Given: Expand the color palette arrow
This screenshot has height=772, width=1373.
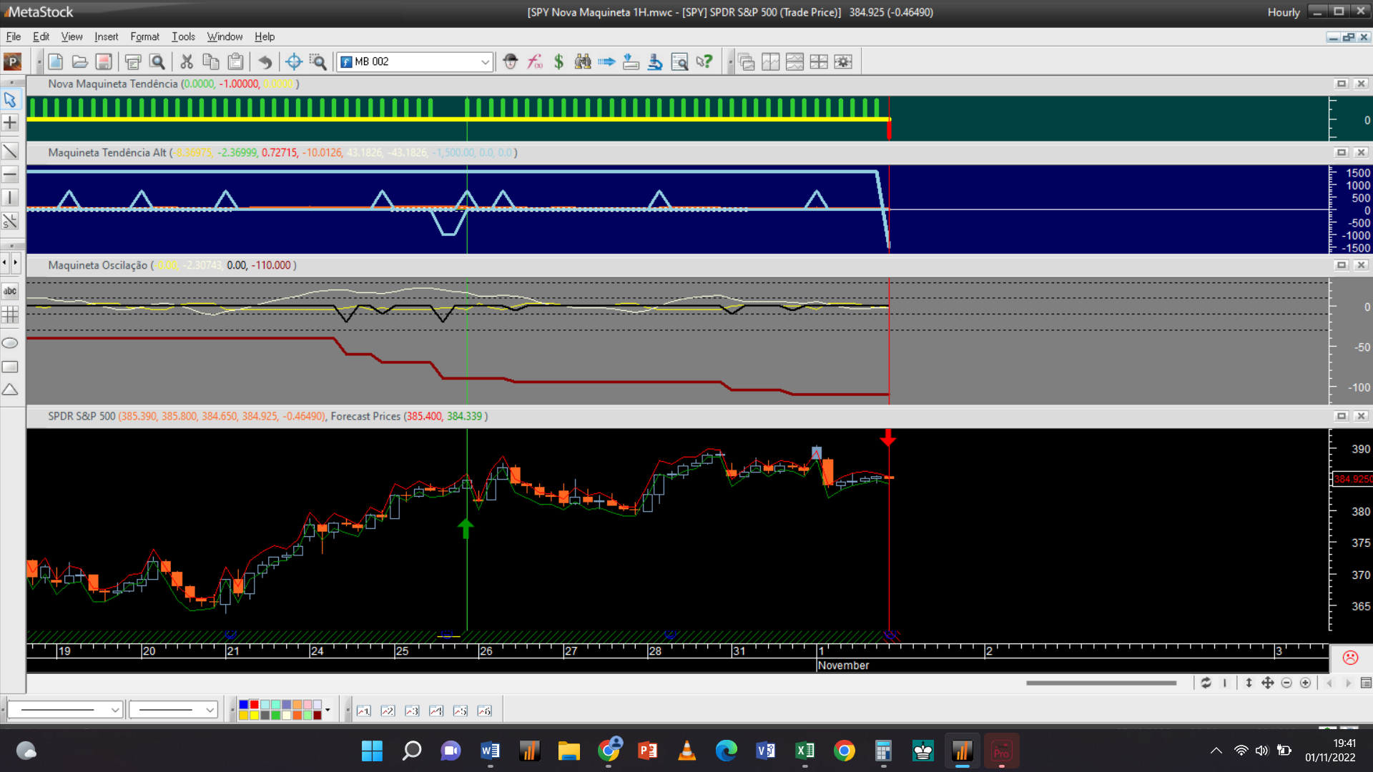Looking at the screenshot, I should tap(328, 710).
